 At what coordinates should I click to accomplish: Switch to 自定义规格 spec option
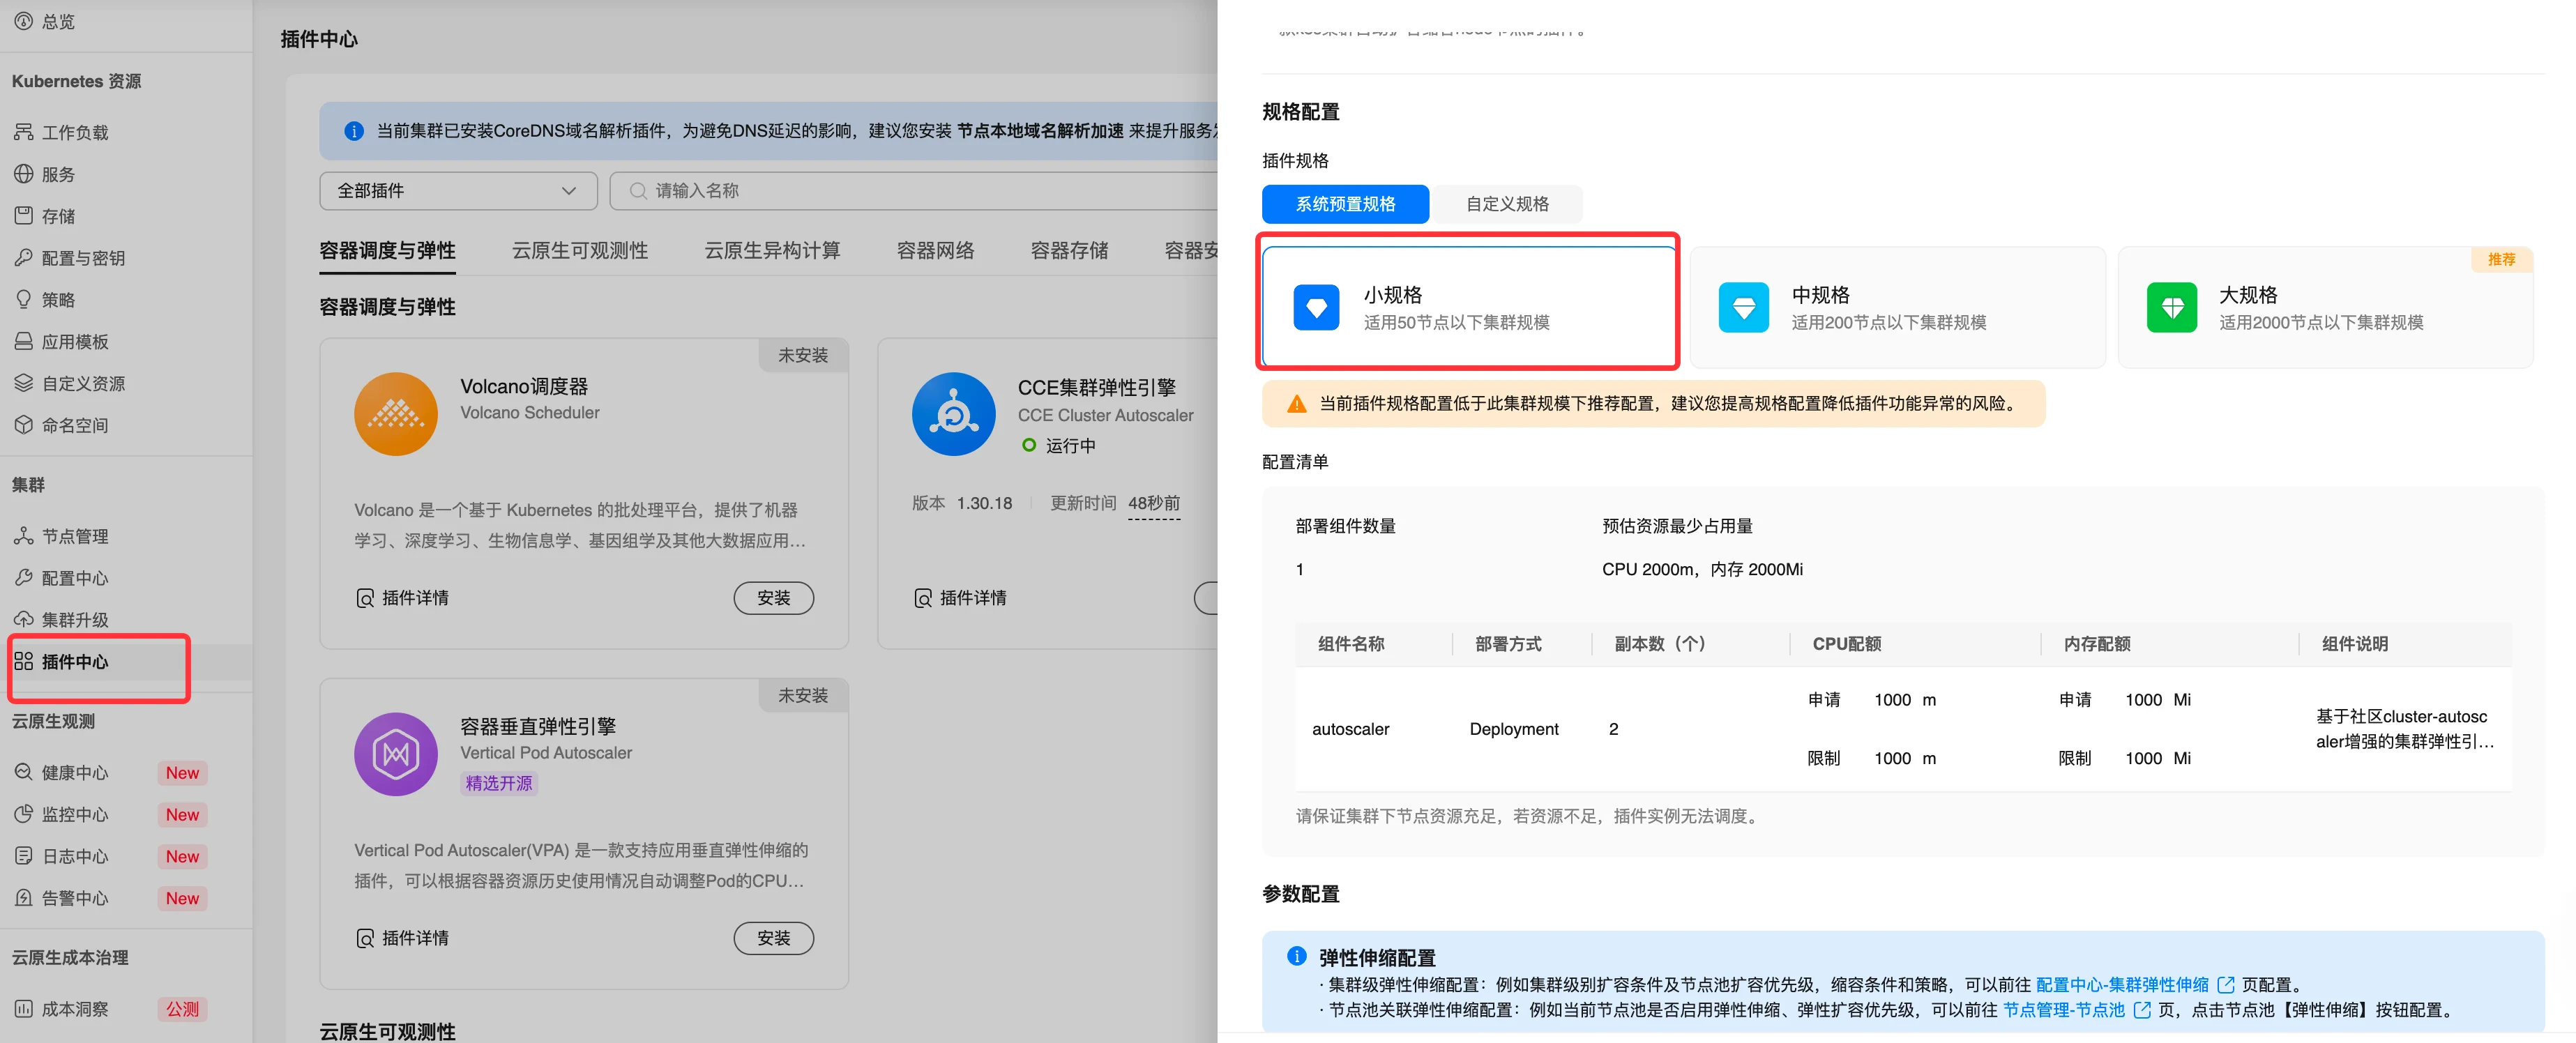[x=1506, y=204]
